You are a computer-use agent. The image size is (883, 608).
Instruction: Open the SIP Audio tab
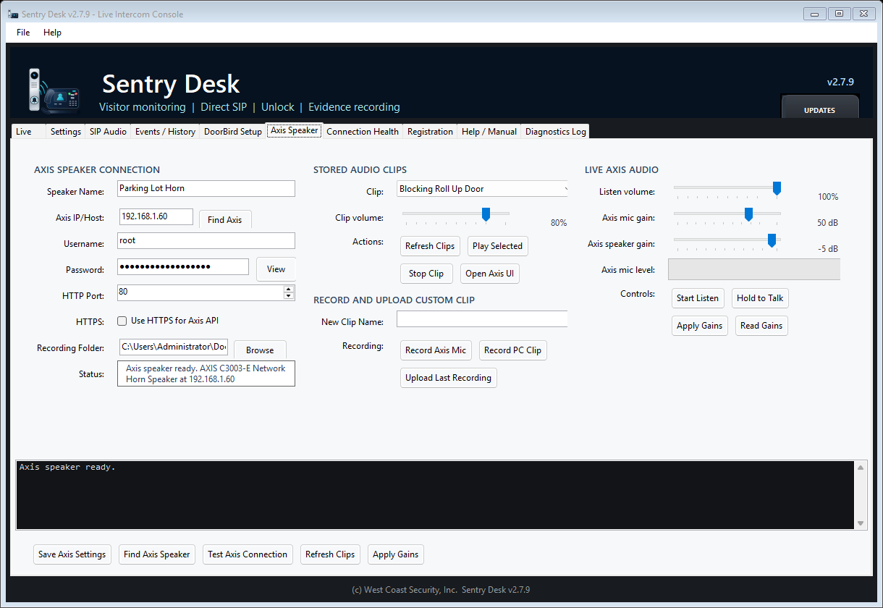[x=108, y=132]
